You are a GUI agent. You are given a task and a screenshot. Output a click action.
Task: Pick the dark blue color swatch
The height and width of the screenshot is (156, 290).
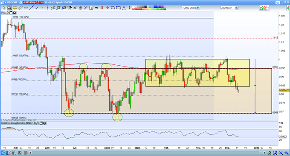point(160,7)
